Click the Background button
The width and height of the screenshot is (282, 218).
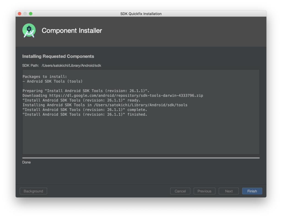click(33, 191)
